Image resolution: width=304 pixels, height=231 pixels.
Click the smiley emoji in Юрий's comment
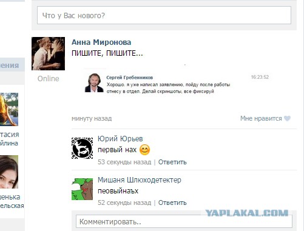click(x=145, y=150)
